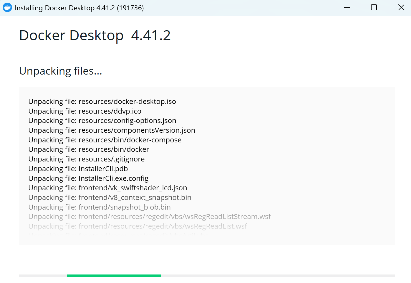Select the resources/bin/docker-compose line
Image resolution: width=411 pixels, height=283 pixels.
click(x=105, y=140)
